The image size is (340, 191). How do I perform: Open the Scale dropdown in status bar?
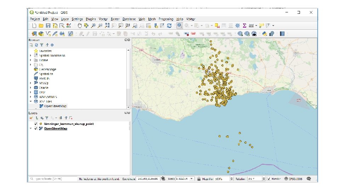point(192,179)
